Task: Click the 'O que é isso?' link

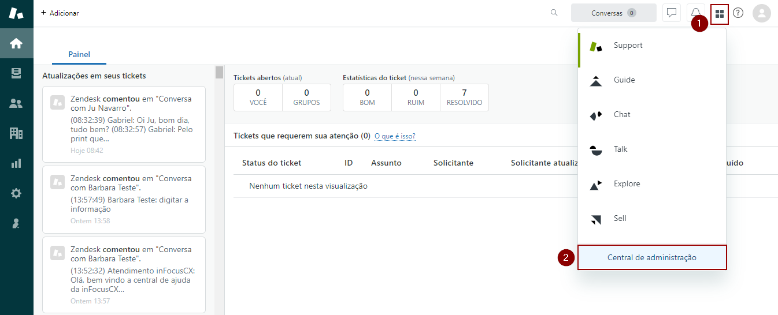Action: point(395,136)
